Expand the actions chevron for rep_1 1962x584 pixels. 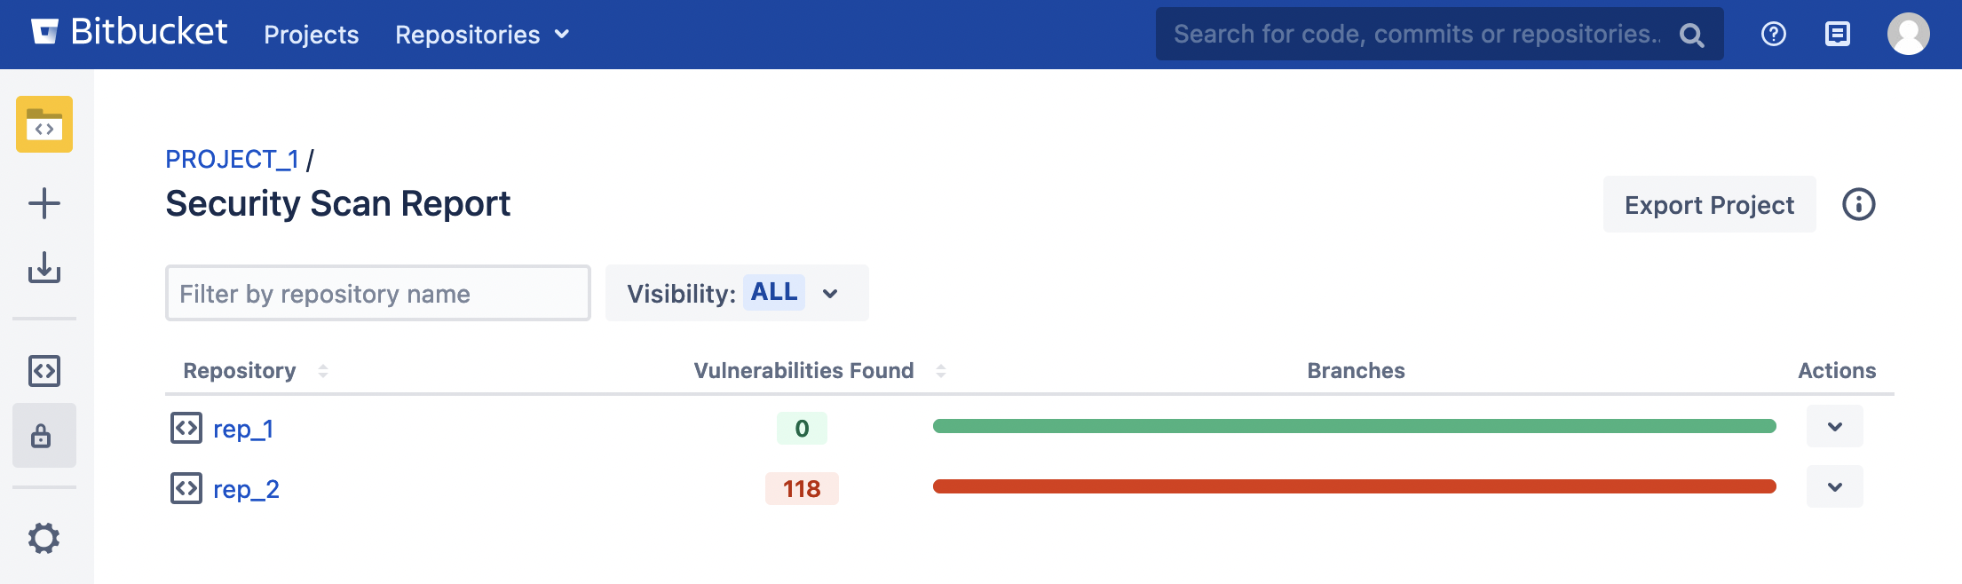pos(1834,427)
